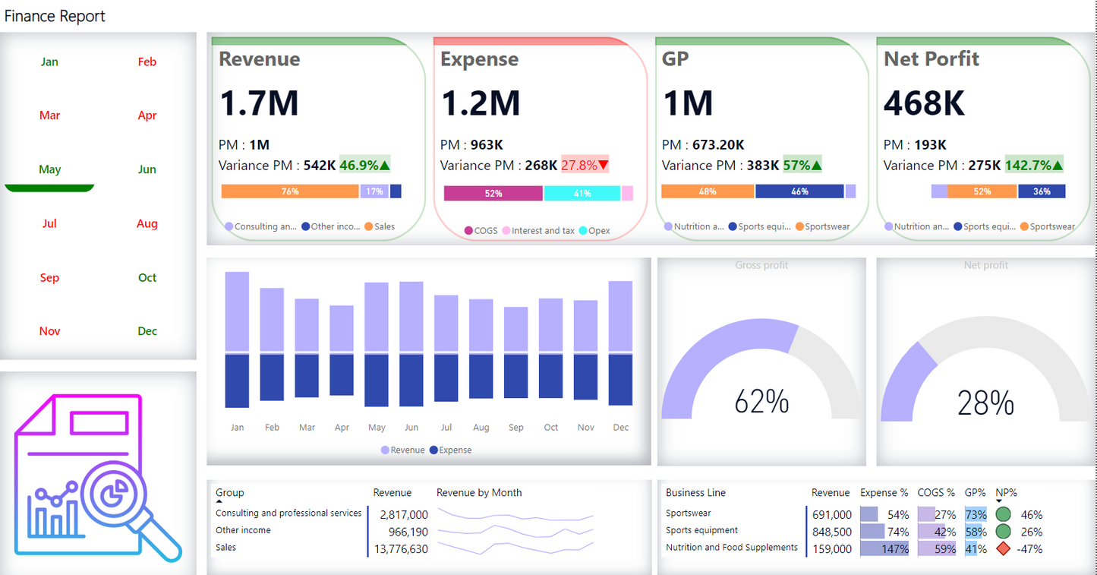Click the red down triangle in Expense variance
Image resolution: width=1097 pixels, height=575 pixels.
(x=604, y=166)
